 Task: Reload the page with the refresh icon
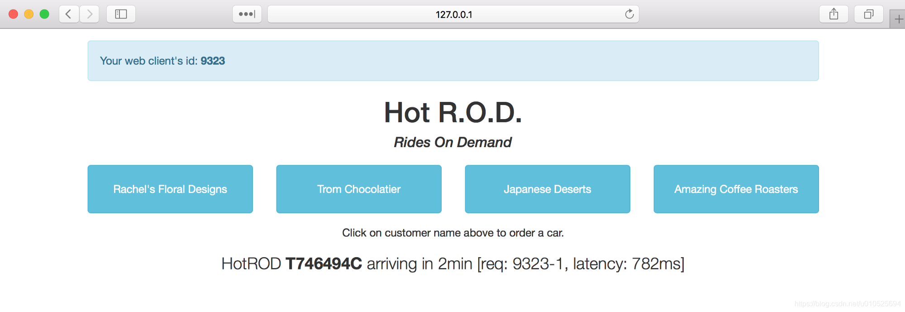click(x=629, y=14)
